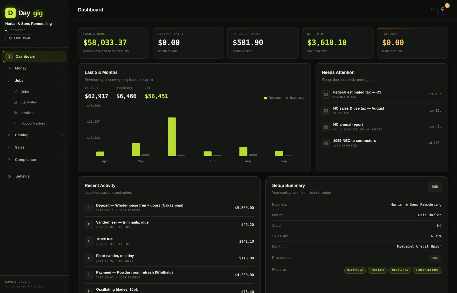Screen dimensions: 457x293
Task: Click the Daygig logo icon
Action: click(x=10, y=13)
